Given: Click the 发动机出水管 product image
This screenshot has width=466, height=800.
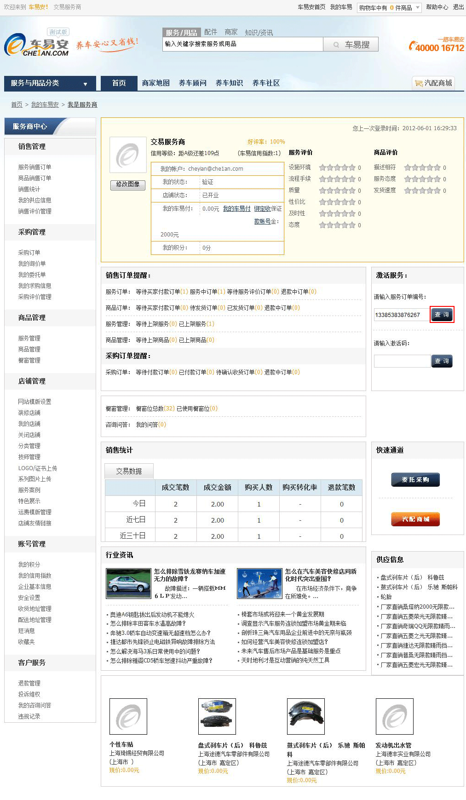Looking at the screenshot, I should pyautogui.click(x=395, y=716).
